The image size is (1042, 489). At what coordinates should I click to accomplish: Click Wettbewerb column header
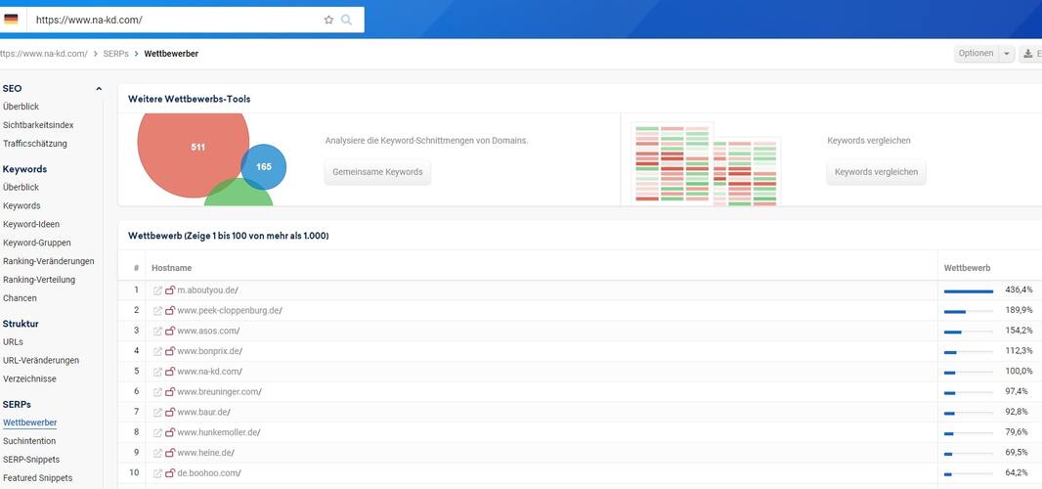tap(967, 268)
